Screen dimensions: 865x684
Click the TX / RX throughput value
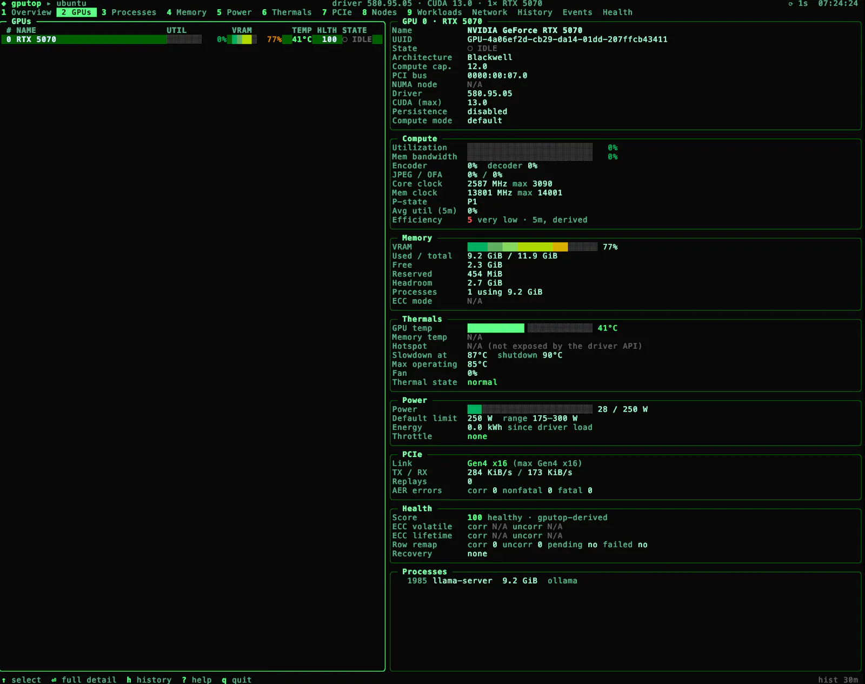pos(520,473)
